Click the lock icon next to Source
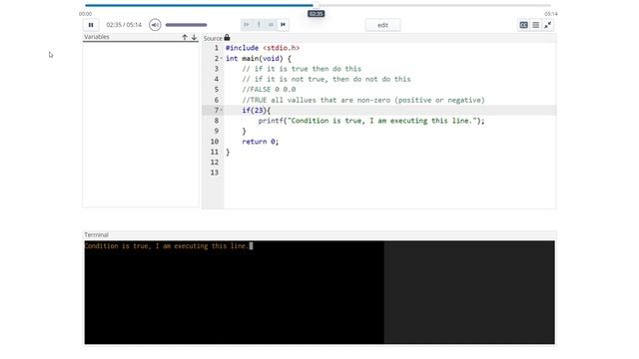 pos(227,38)
